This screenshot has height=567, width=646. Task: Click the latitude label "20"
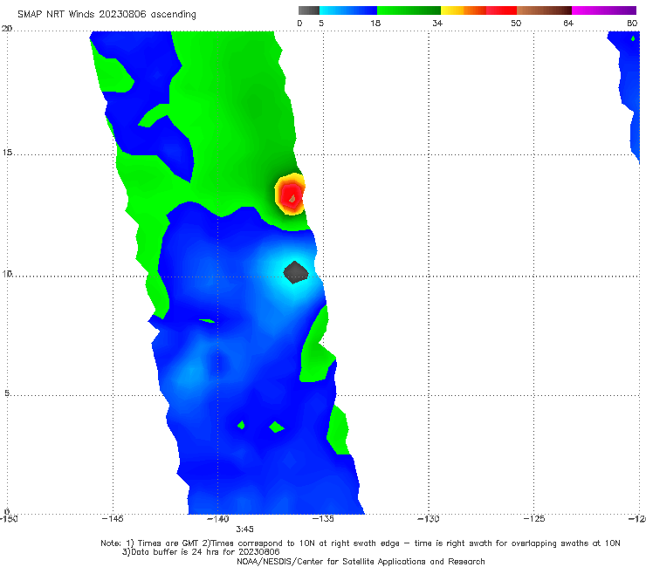[7, 28]
